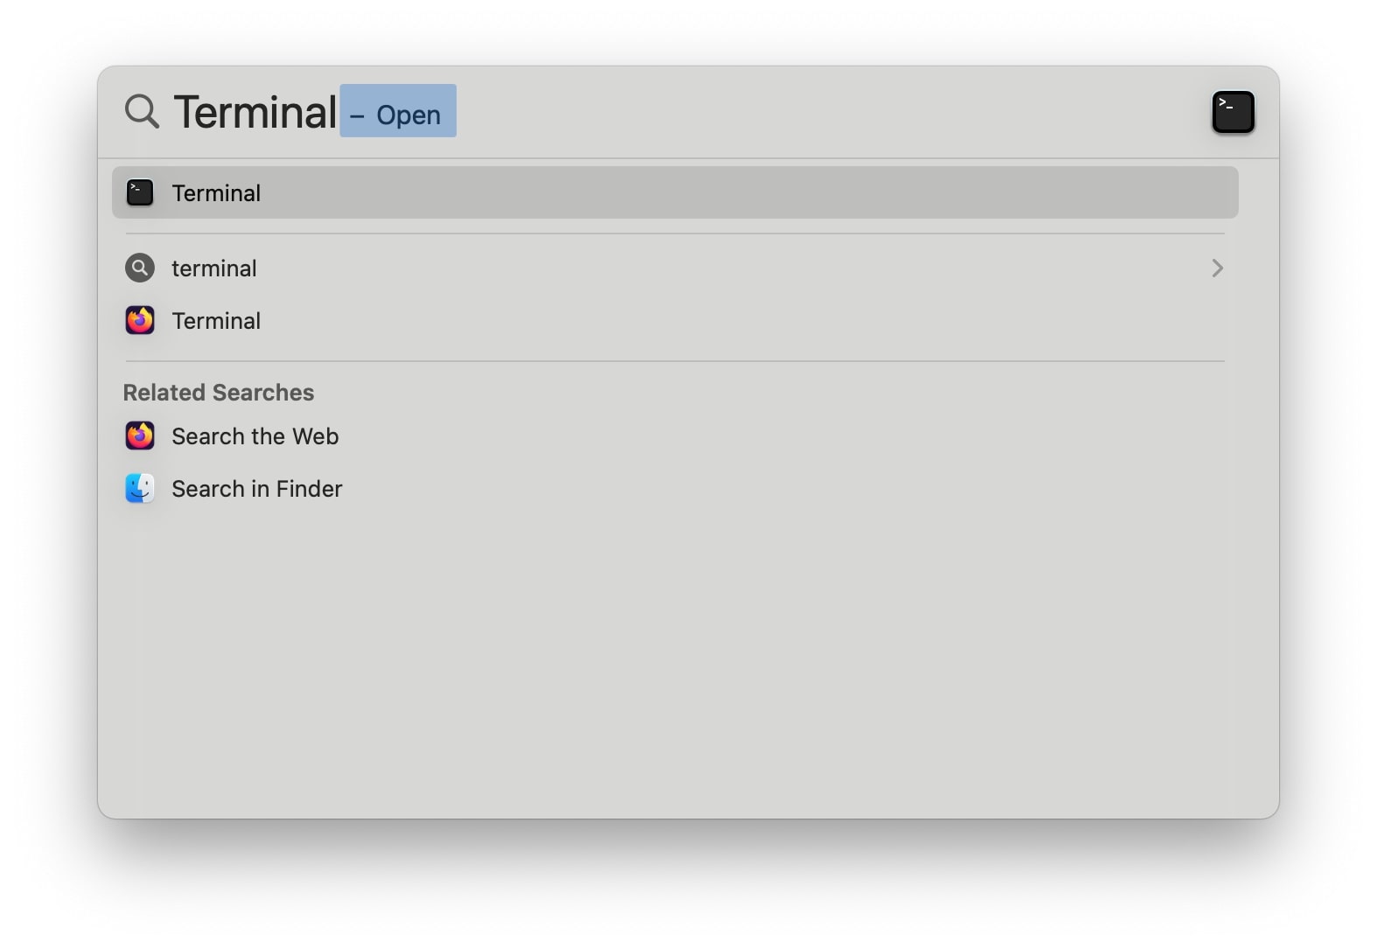Open Search the Web related search
This screenshot has width=1377, height=948.
coord(255,436)
